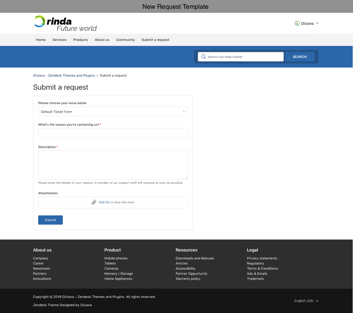Navigate to the Community menu item

tap(125, 40)
